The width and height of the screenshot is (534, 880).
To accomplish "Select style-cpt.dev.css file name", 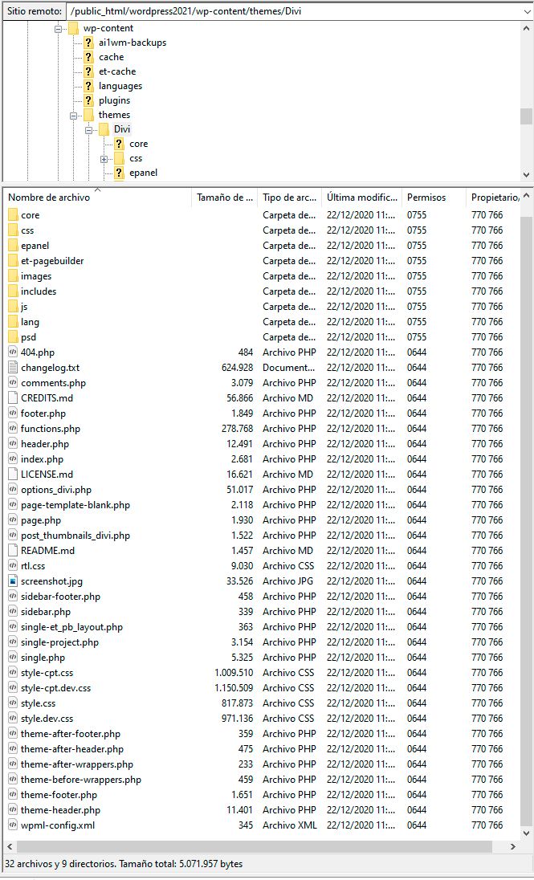I will pos(55,688).
